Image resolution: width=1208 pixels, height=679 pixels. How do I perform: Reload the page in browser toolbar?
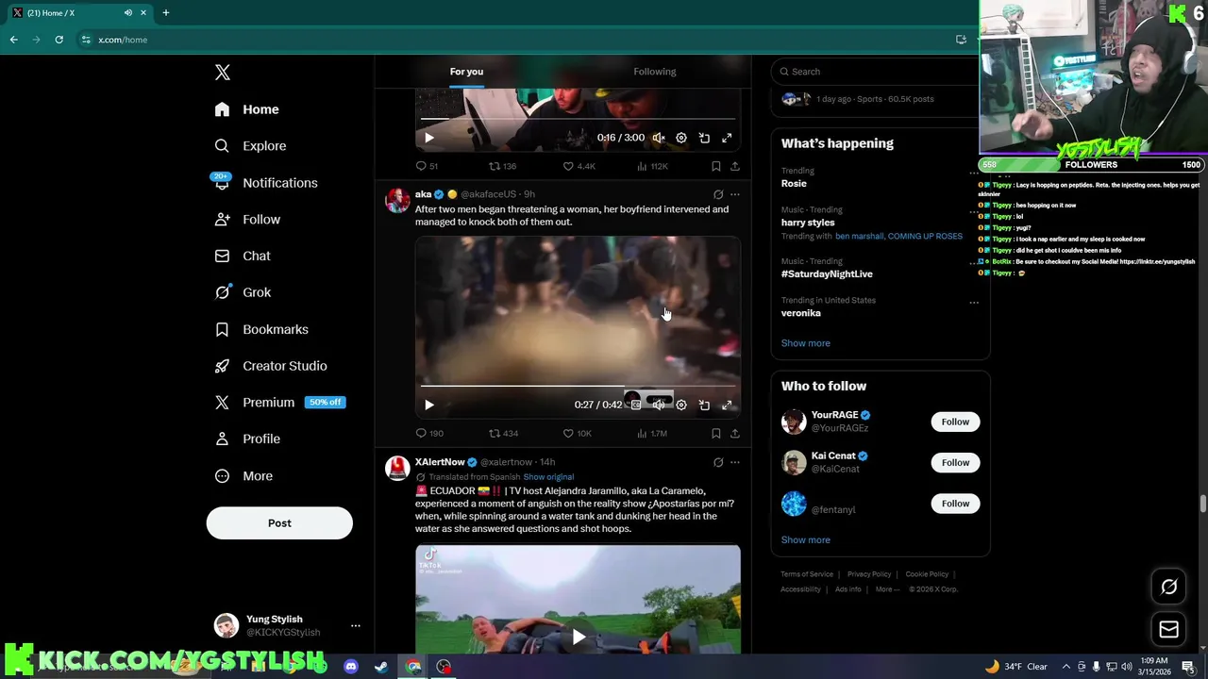coord(59,40)
